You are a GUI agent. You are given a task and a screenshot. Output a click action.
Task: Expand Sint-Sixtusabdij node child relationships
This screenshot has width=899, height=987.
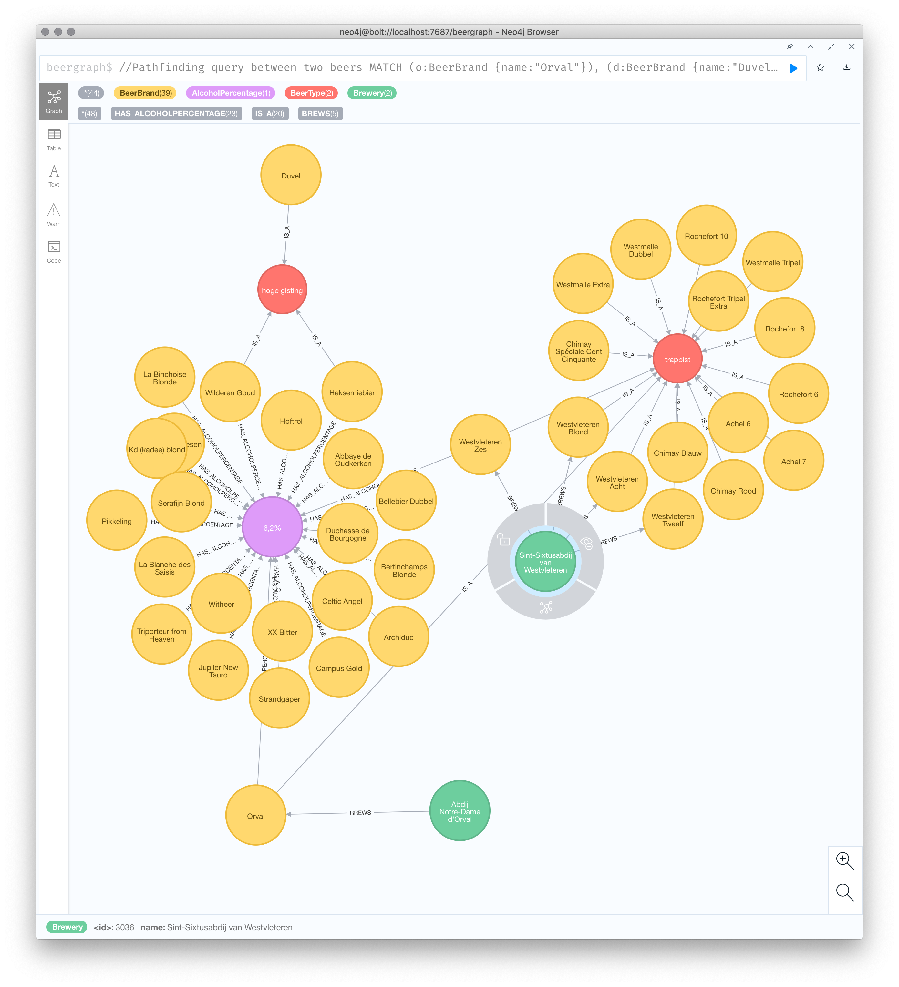click(x=546, y=607)
